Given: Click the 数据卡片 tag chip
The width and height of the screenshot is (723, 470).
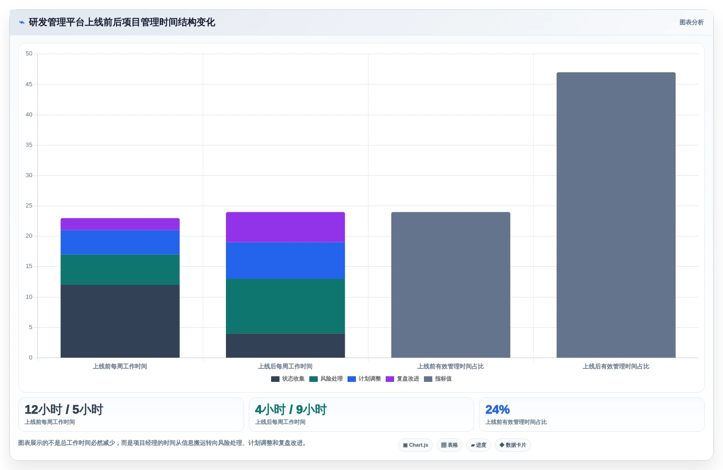Looking at the screenshot, I should click(x=513, y=445).
